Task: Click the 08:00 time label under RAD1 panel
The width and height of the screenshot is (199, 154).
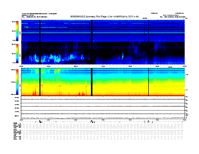Action: click(x=76, y=66)
